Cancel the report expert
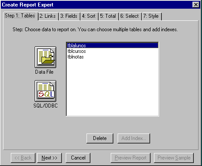This screenshot has height=166, width=202. (x=78, y=158)
